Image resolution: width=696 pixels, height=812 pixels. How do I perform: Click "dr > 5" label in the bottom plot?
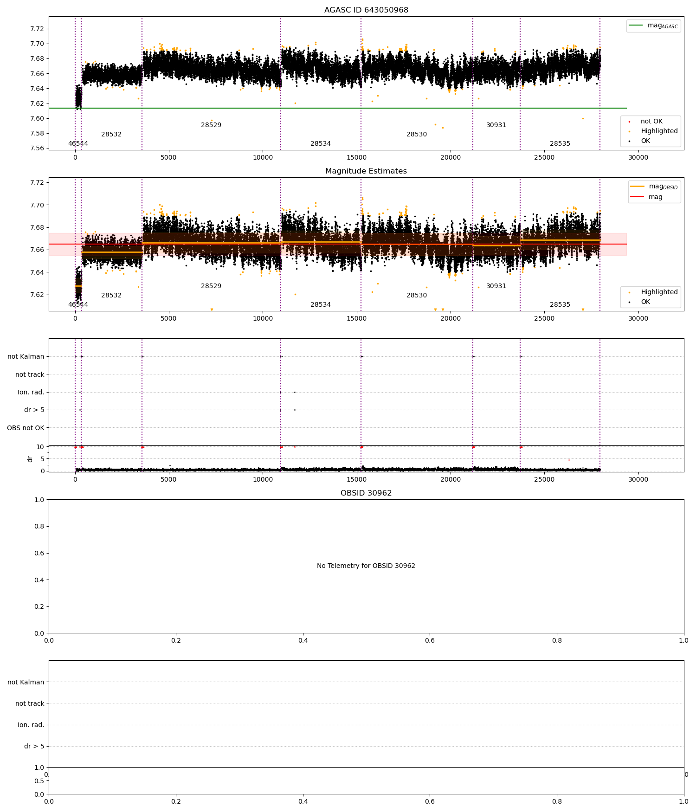pos(34,746)
